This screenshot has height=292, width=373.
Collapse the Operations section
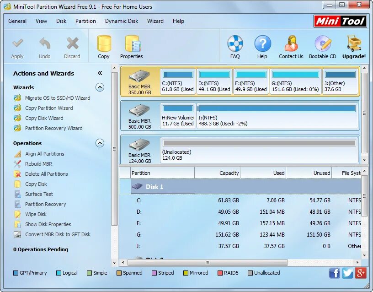point(100,143)
